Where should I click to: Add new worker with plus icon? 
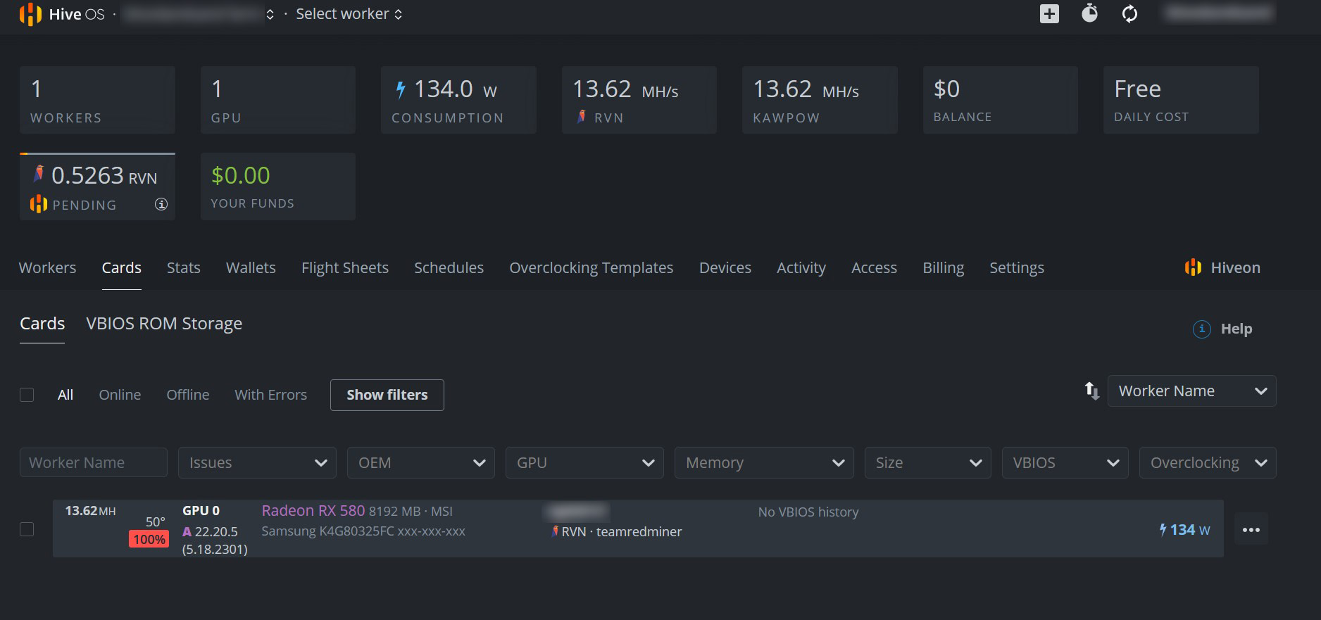pyautogui.click(x=1049, y=14)
